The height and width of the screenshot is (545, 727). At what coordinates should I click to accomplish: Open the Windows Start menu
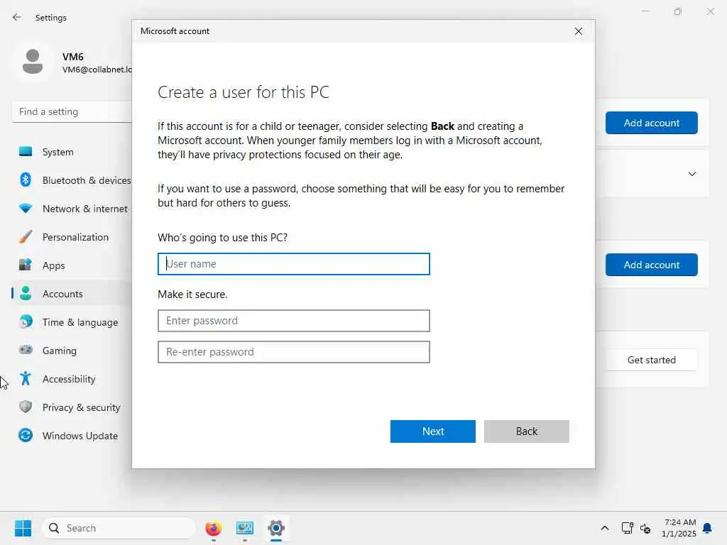pyautogui.click(x=23, y=528)
